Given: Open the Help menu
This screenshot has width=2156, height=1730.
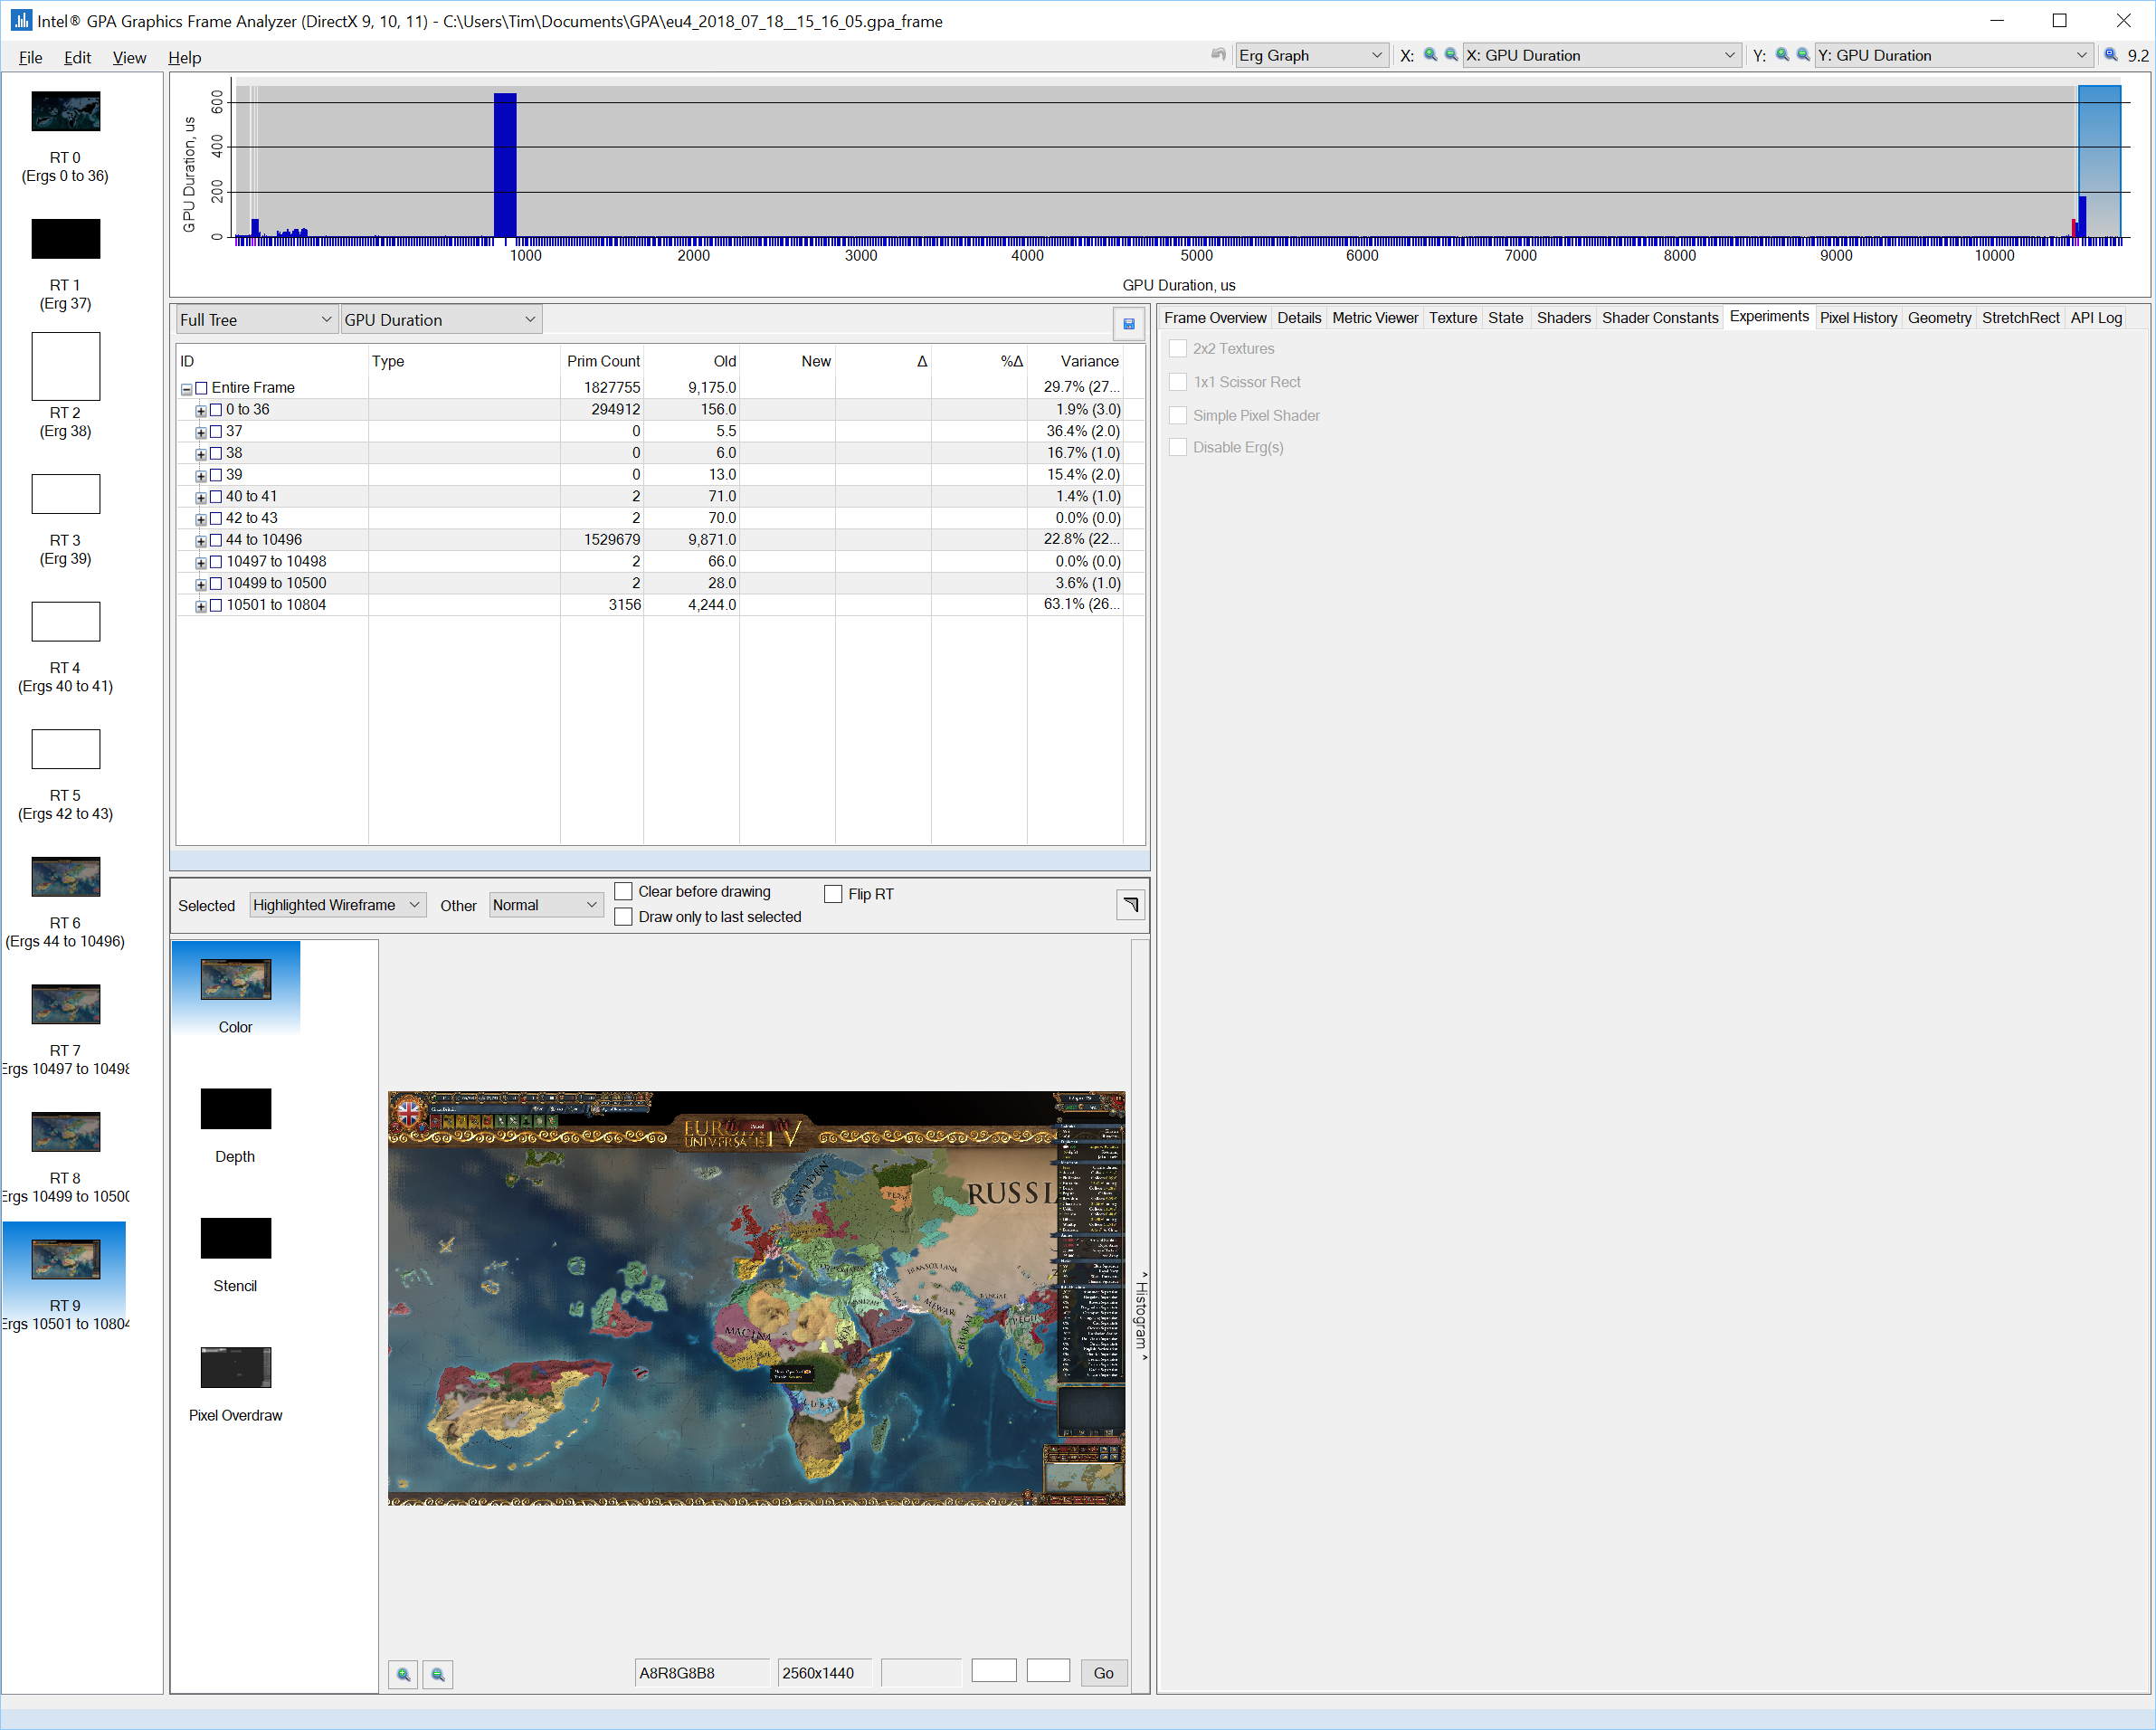Looking at the screenshot, I should tap(184, 57).
